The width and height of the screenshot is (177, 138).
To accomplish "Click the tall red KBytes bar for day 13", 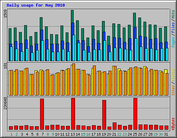I will tap(73, 114).
